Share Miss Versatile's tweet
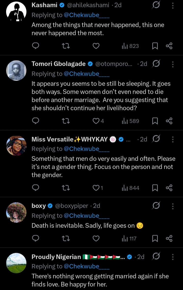 pyautogui.click(x=169, y=188)
